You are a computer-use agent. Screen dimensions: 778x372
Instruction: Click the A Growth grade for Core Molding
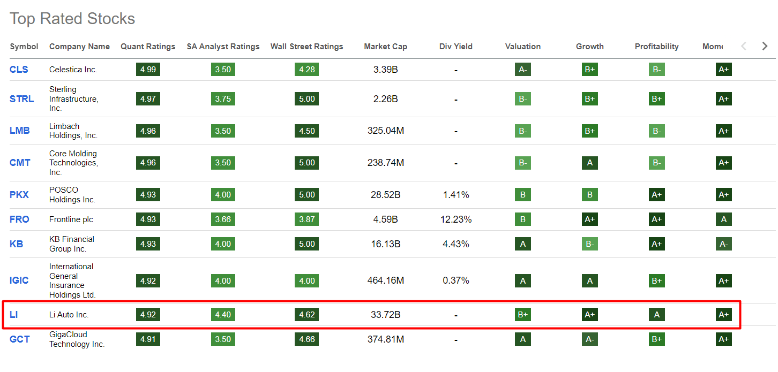[589, 163]
